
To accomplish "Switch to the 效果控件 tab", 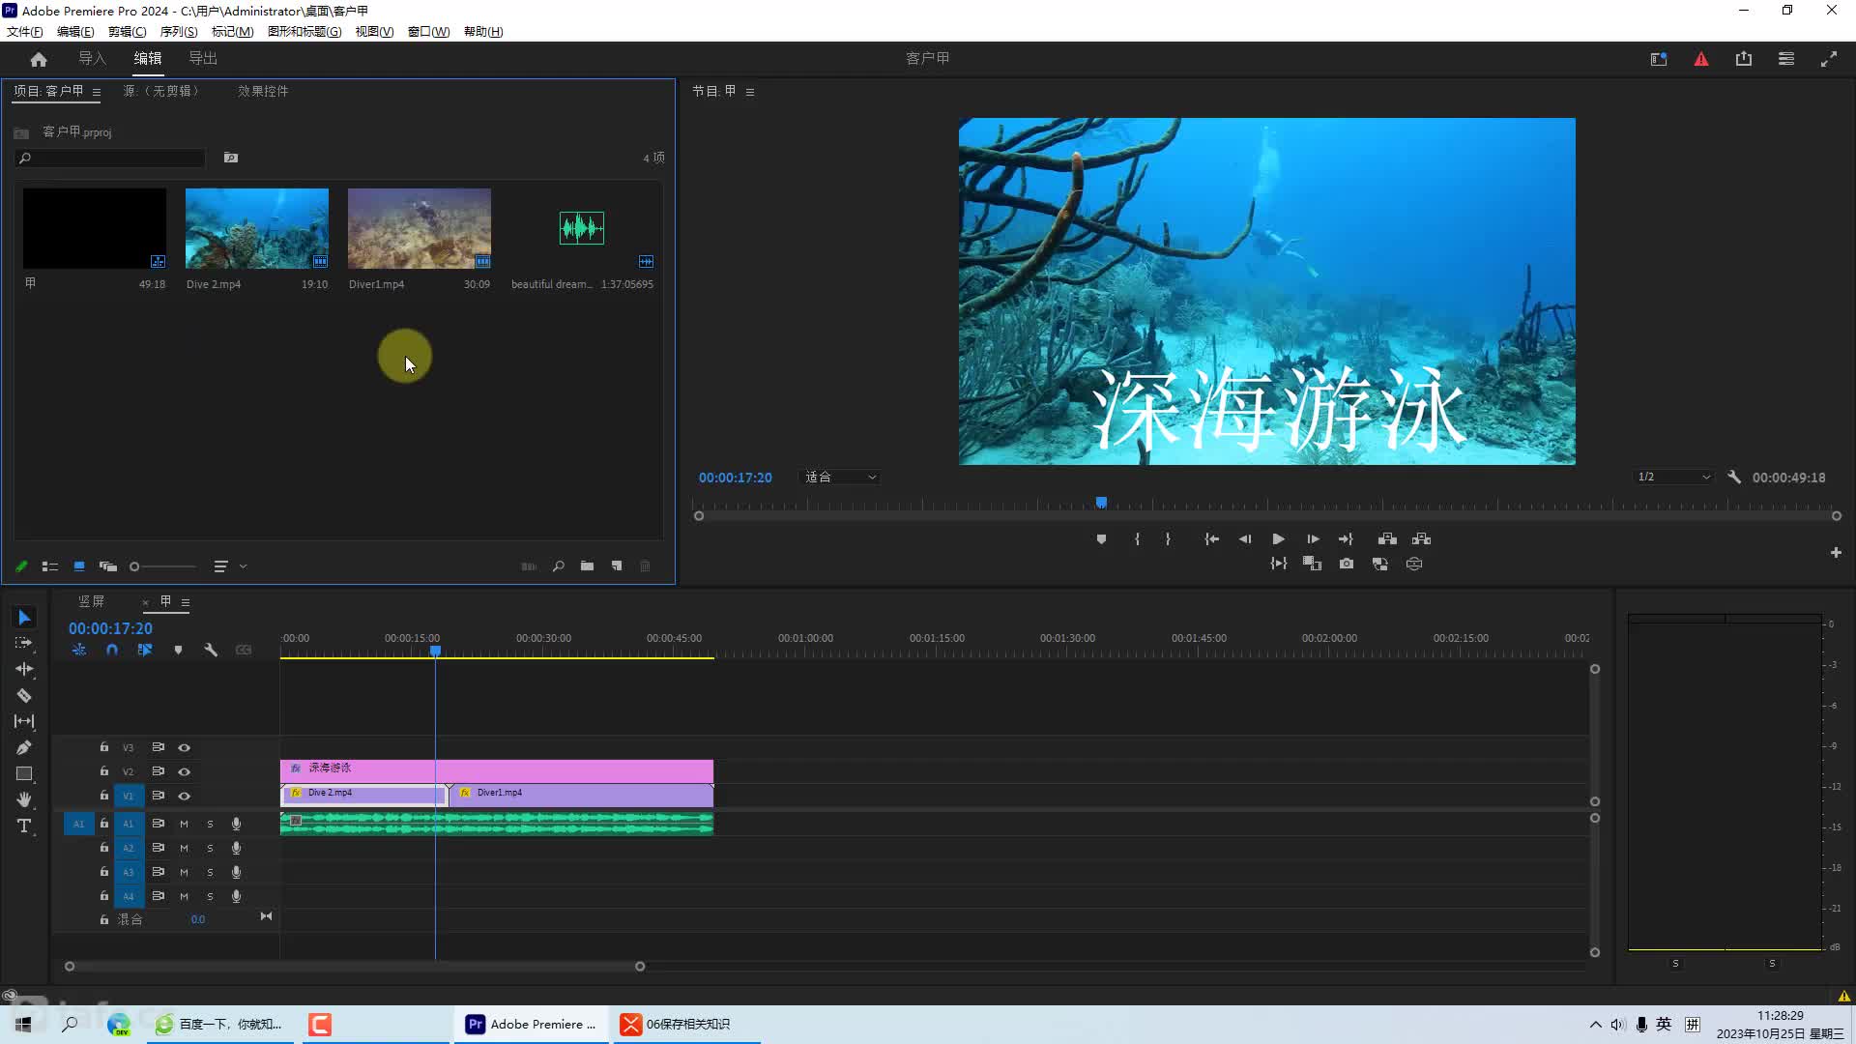I will (x=263, y=91).
